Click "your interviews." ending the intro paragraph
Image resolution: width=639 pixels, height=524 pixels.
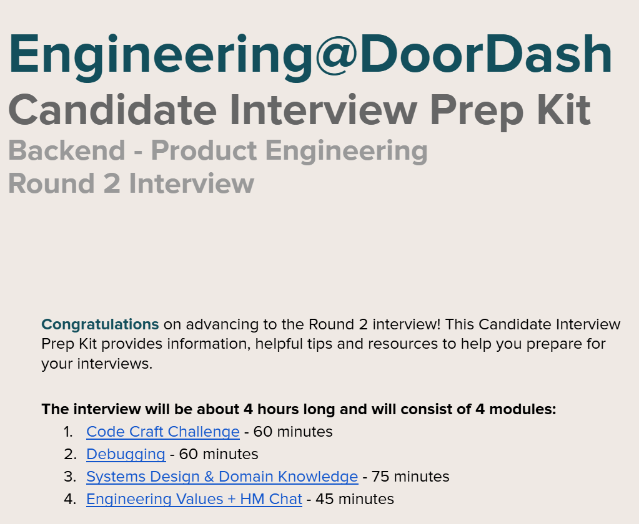(x=97, y=364)
